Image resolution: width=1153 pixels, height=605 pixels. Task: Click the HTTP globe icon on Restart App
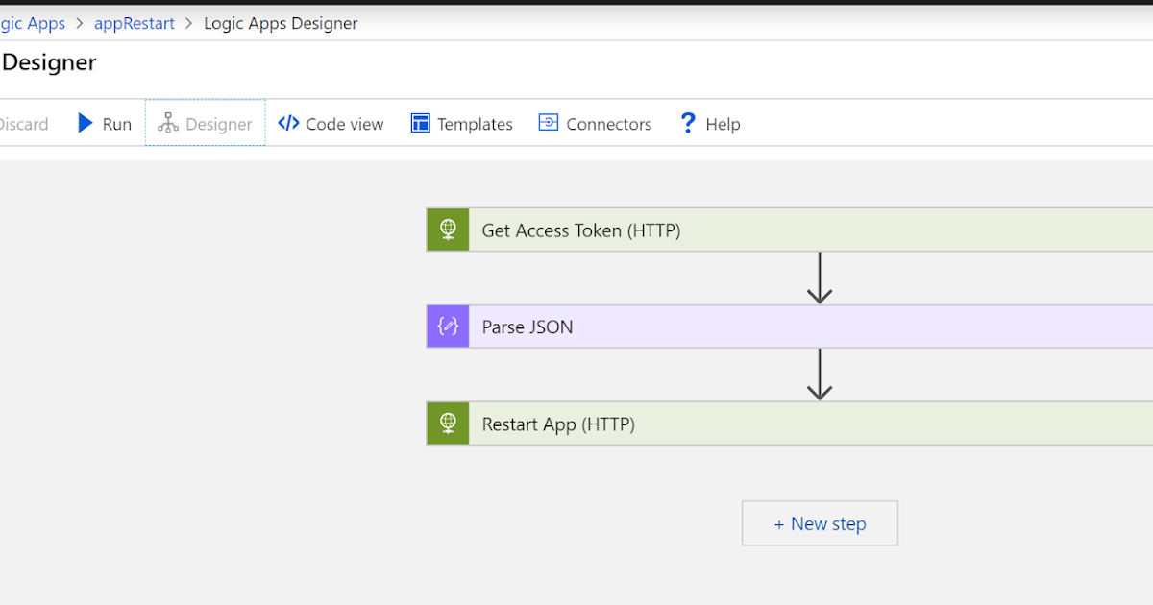[447, 423]
